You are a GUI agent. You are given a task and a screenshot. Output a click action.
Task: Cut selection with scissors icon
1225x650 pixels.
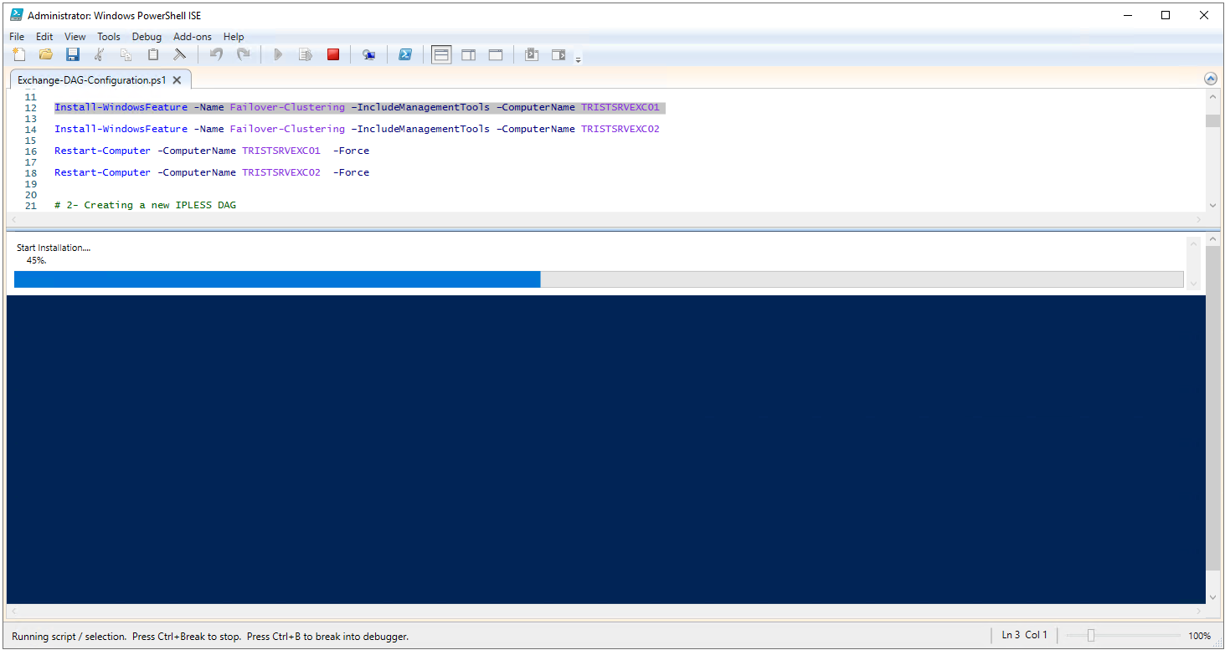[x=100, y=54]
